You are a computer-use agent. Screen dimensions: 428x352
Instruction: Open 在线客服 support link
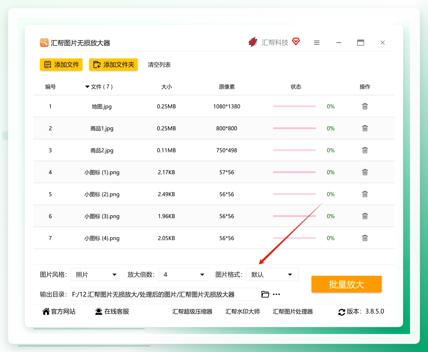tap(112, 312)
